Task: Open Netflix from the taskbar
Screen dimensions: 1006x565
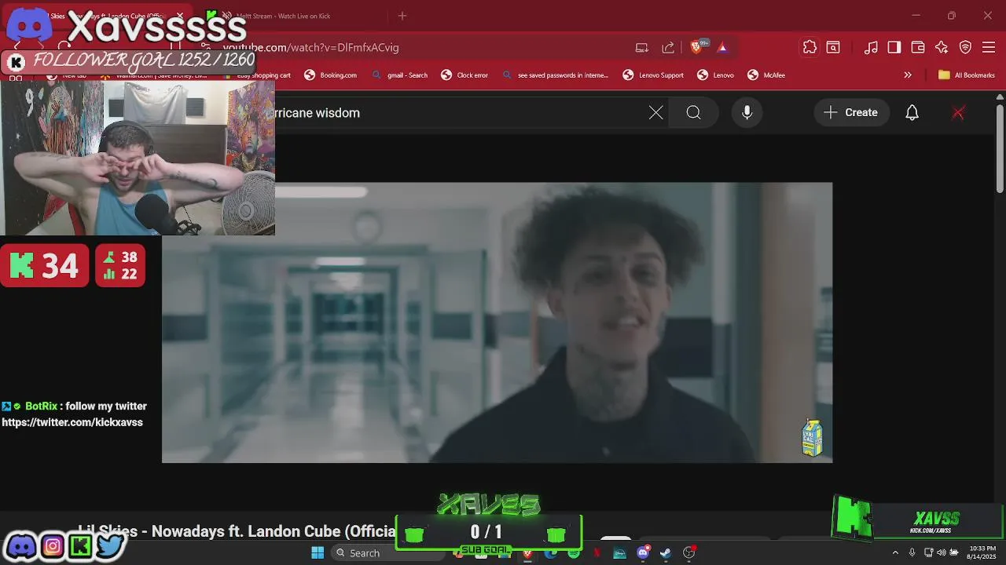Action: click(x=597, y=553)
